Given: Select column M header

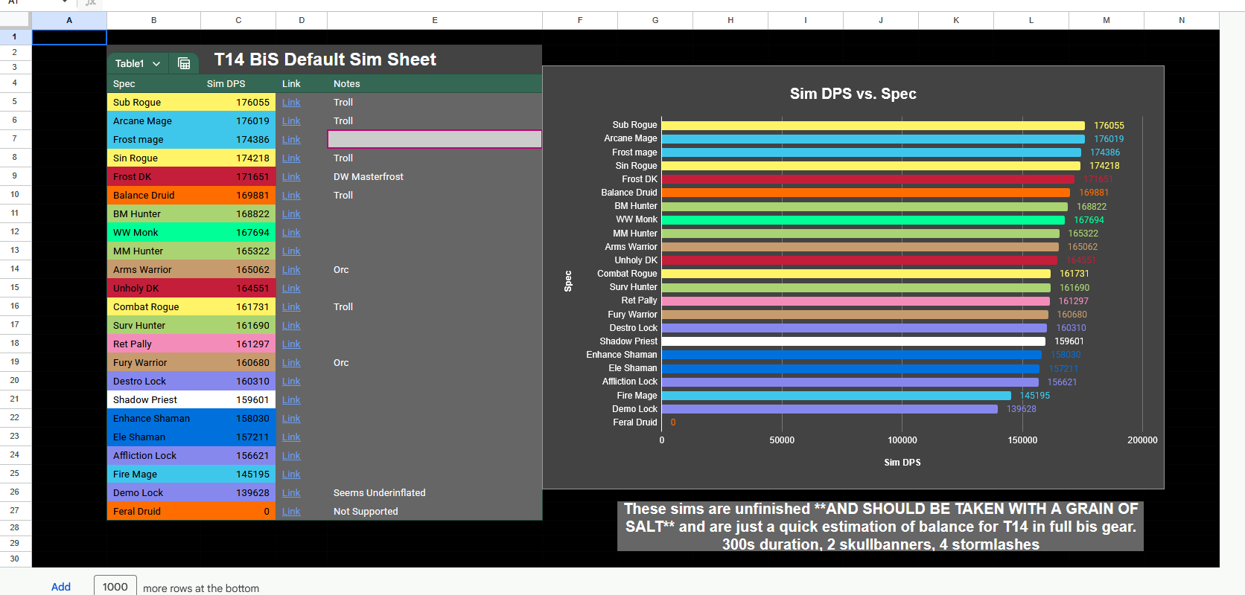Looking at the screenshot, I should [x=1107, y=20].
